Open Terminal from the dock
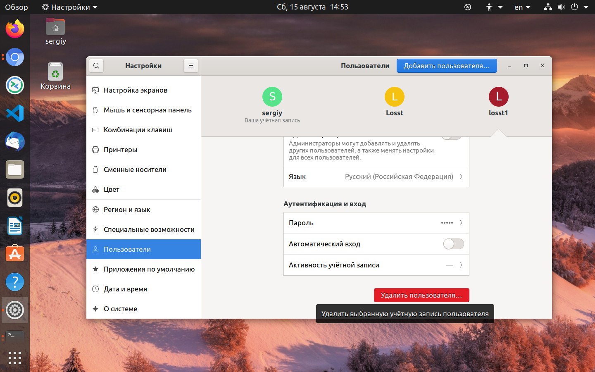The image size is (595, 372). (15, 336)
